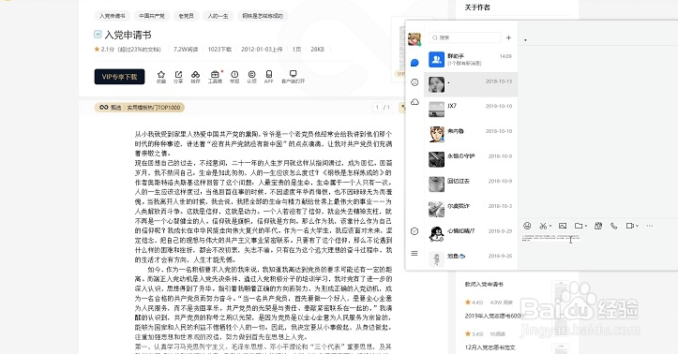Click QQ user avatar at sidebar top
This screenshot has width=678, height=354.
(x=414, y=38)
